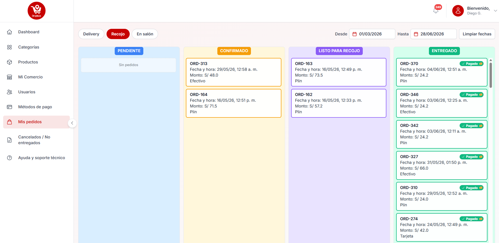Click the red user avatar icon
Image resolution: width=499 pixels, height=243 pixels.
coord(458,11)
